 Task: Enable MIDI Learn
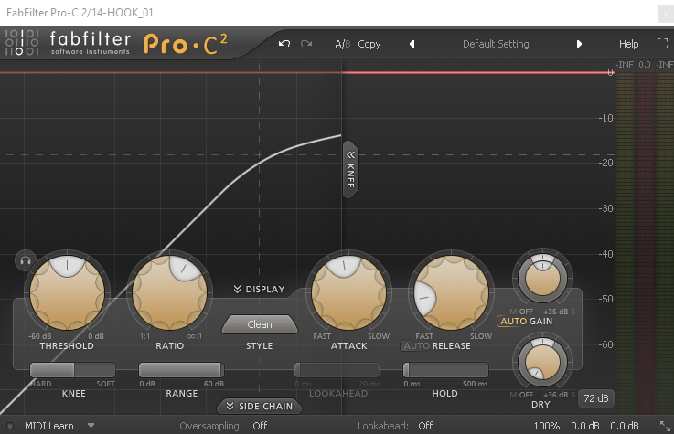click(49, 426)
